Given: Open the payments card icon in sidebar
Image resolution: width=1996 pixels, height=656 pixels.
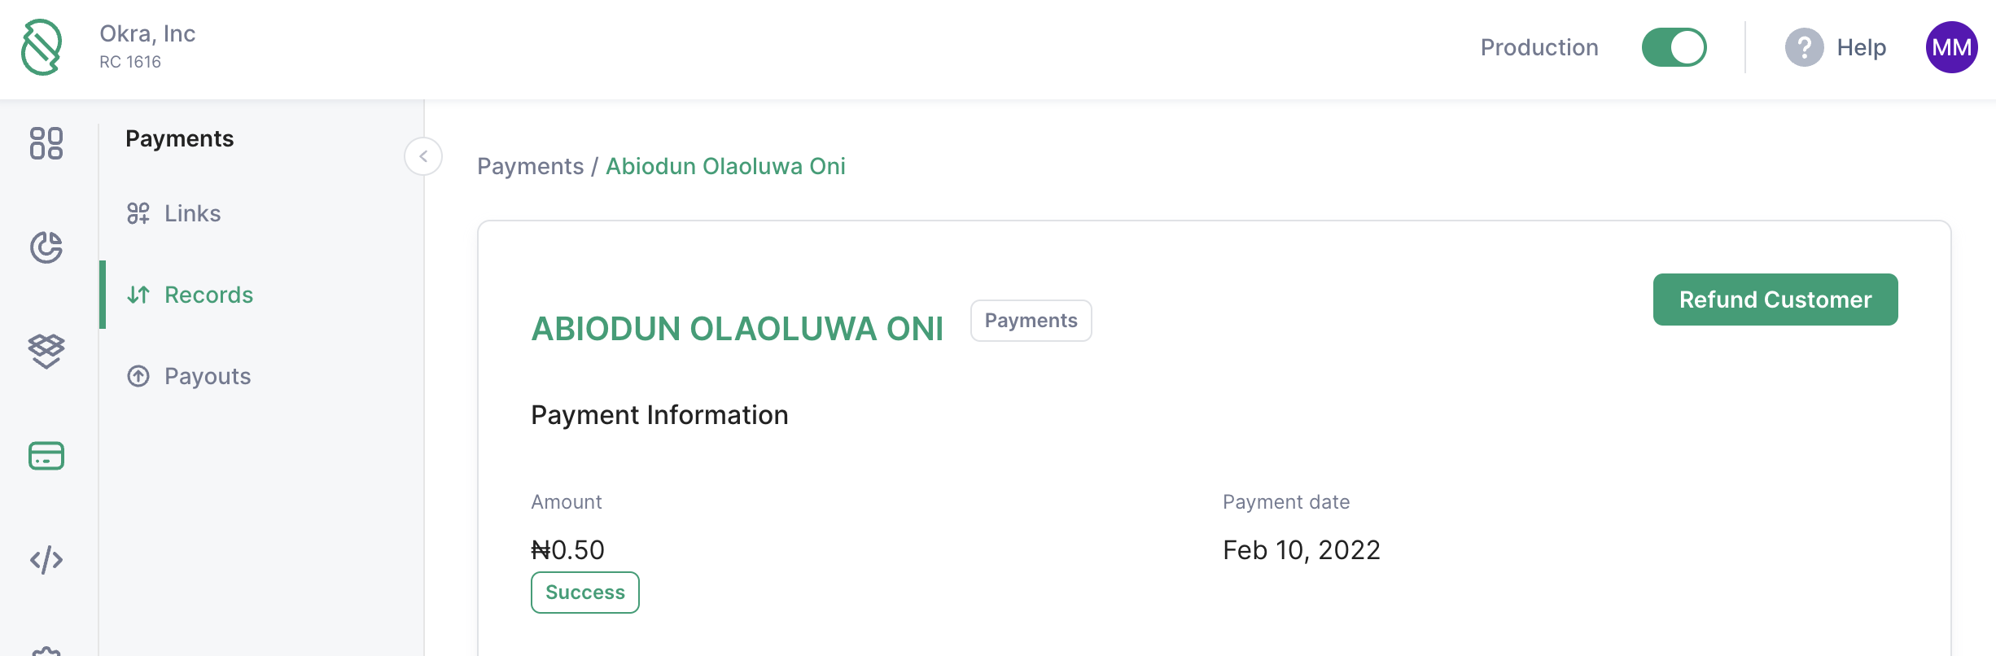Looking at the screenshot, I should tap(46, 456).
